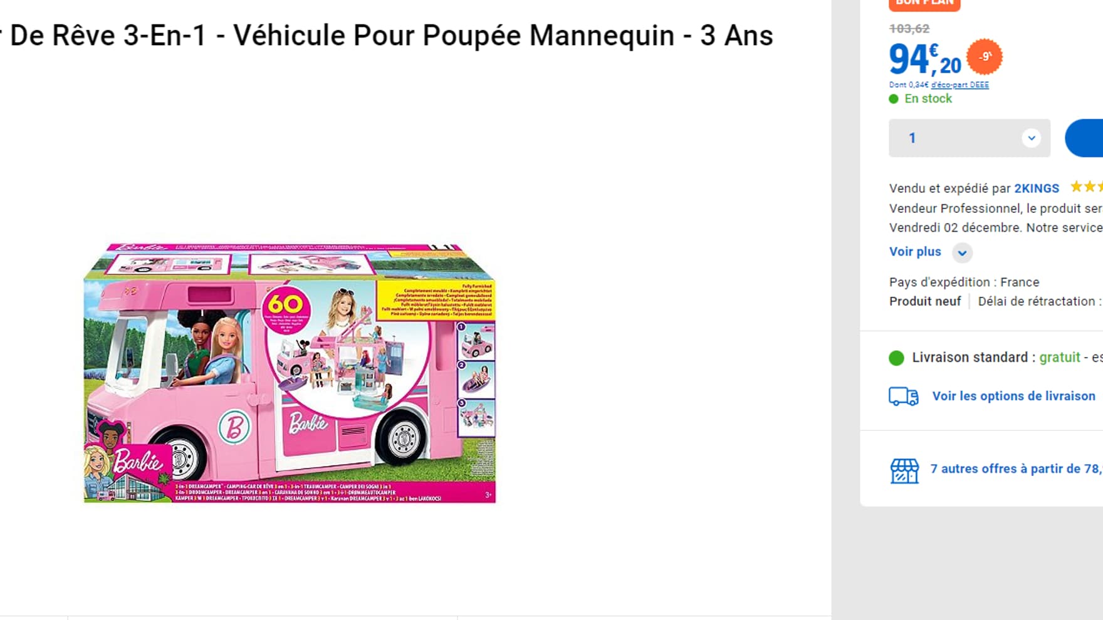Image resolution: width=1103 pixels, height=620 pixels.
Task: Click the store offers icon
Action: 904,470
